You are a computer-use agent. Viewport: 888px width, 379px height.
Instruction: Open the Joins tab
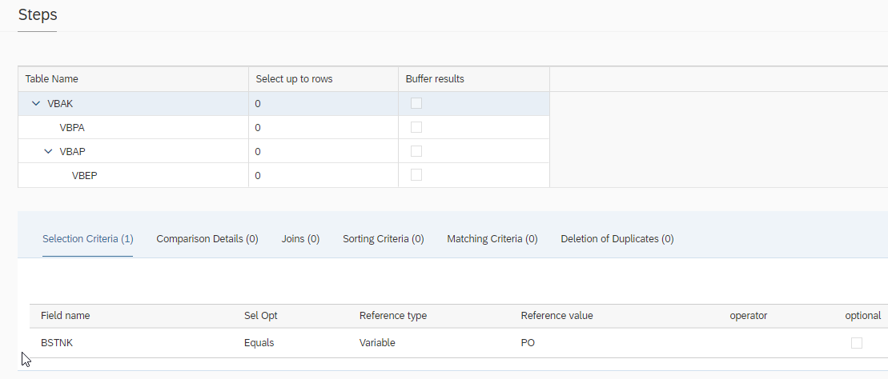click(x=300, y=238)
